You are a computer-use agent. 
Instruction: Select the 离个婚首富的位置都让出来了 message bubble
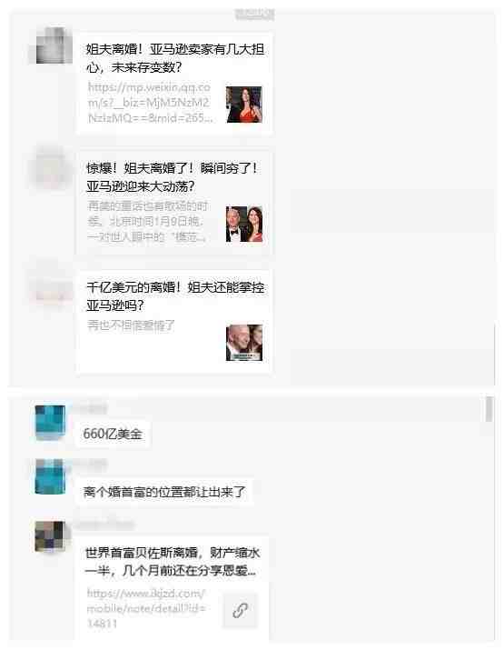pyautogui.click(x=164, y=492)
